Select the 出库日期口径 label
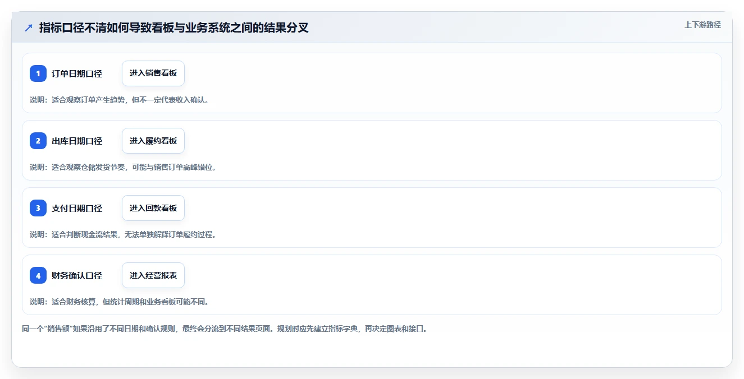Viewport: 744px width, 379px height. pos(77,141)
